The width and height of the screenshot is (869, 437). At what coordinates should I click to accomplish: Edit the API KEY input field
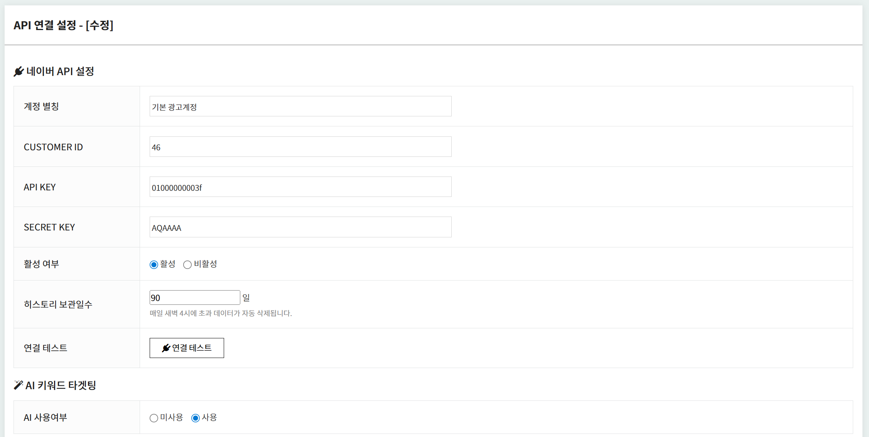(x=300, y=187)
